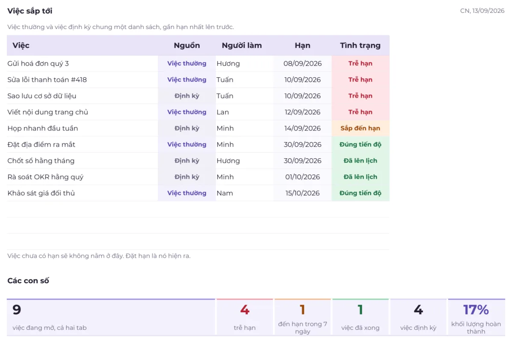Image resolution: width=512 pixels, height=343 pixels.
Task: Select the "Tình trạng" column header
Action: pos(361,46)
